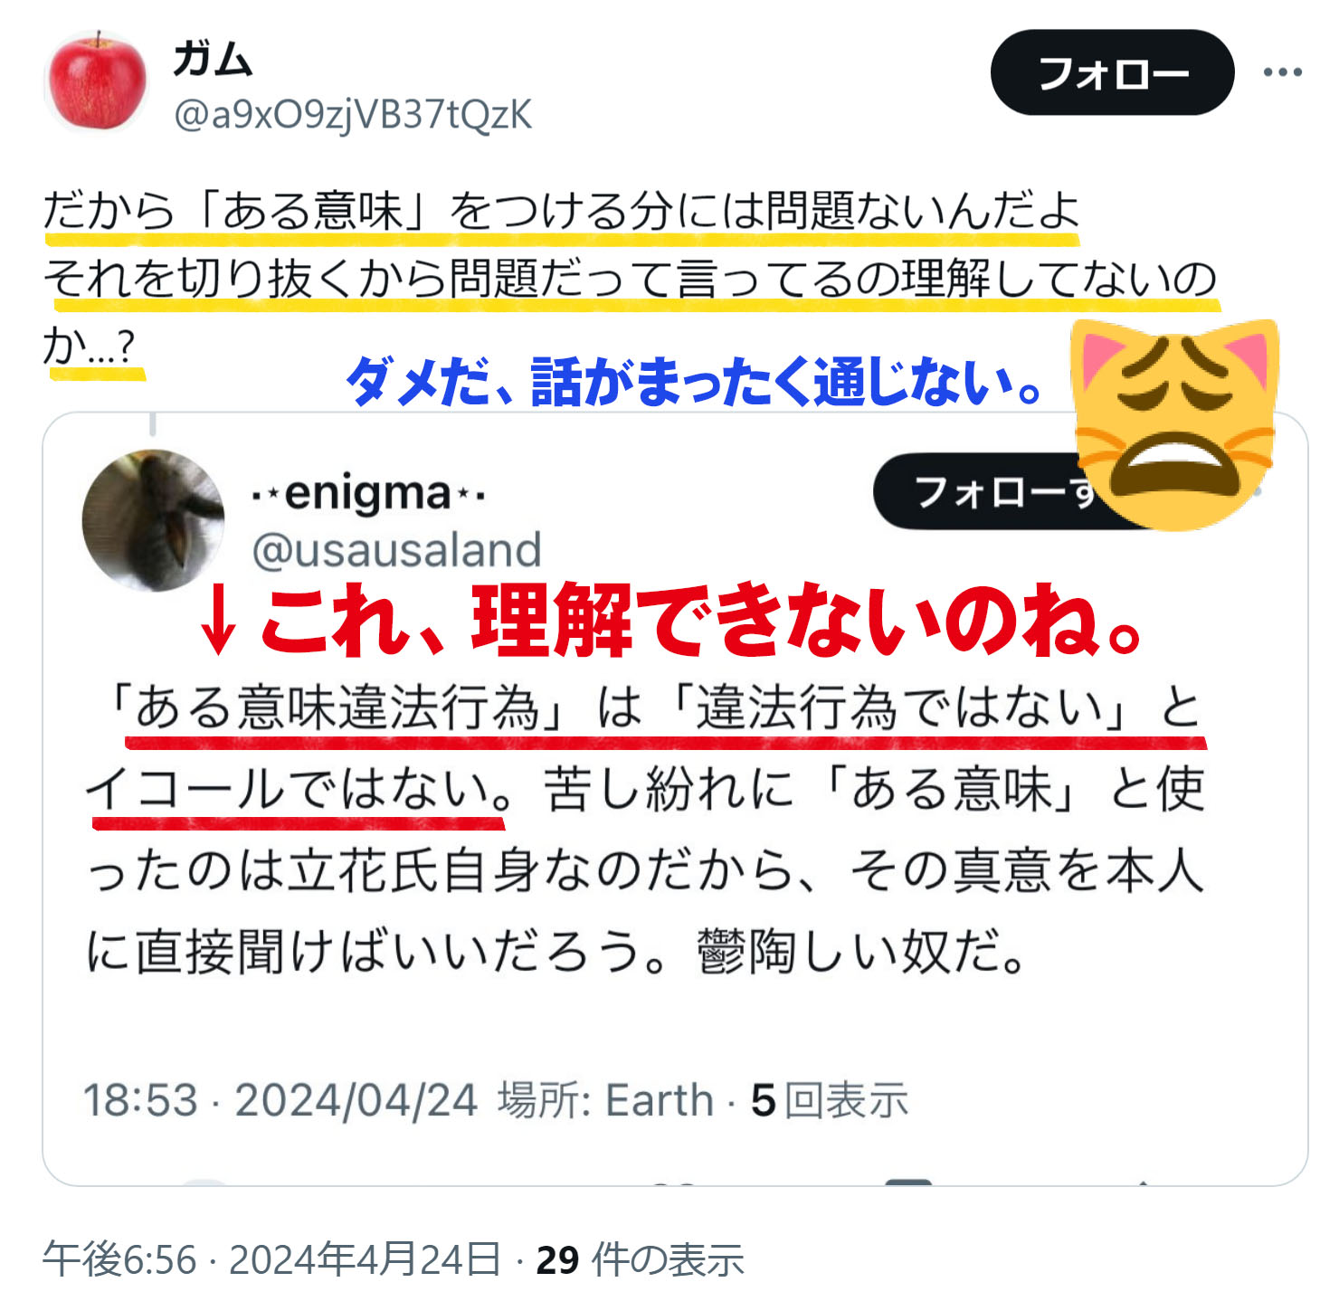
Task: Select the 18:53 · 2024/04/24 quoted timestamp
Action: click(x=280, y=1100)
